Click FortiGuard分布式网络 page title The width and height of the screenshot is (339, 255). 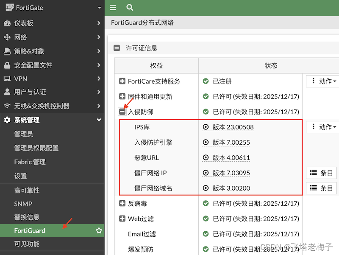pyautogui.click(x=142, y=22)
